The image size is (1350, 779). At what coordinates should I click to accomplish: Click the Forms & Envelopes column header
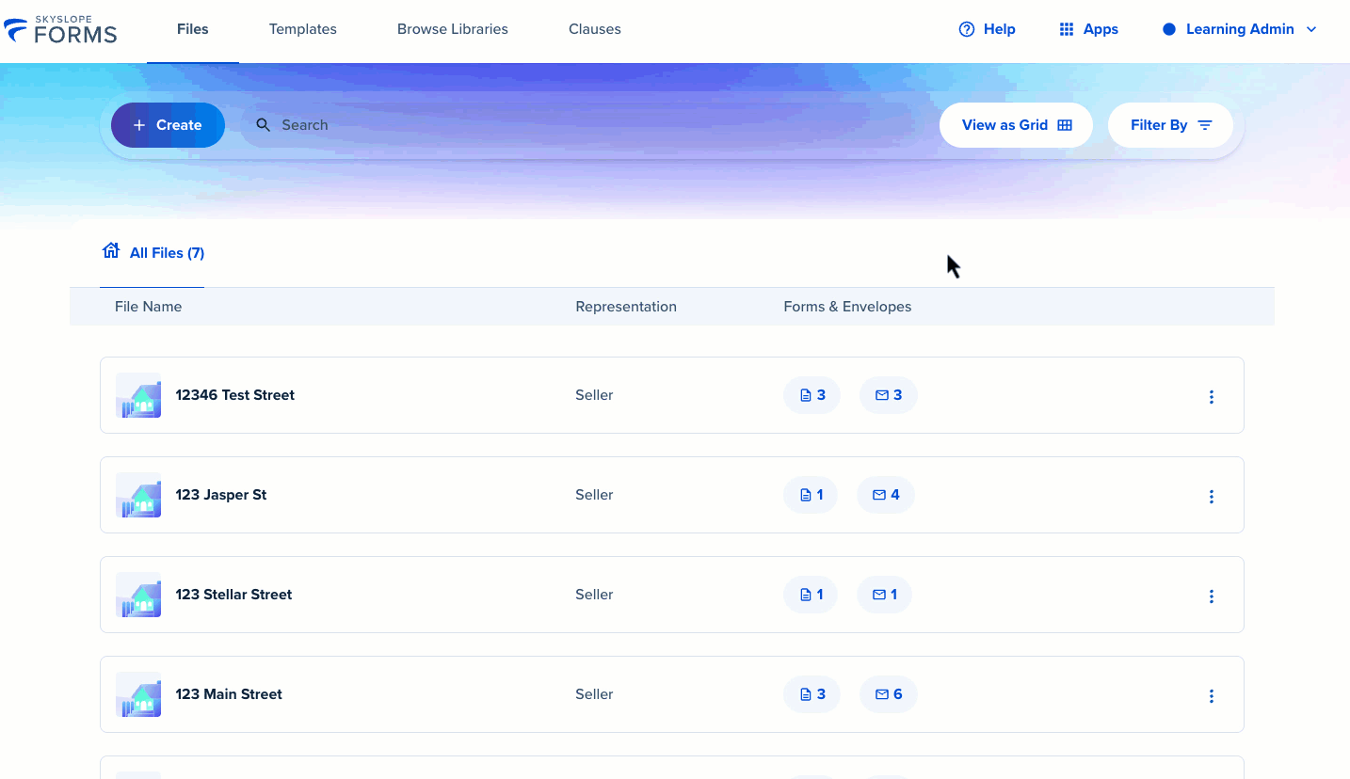pyautogui.click(x=847, y=307)
